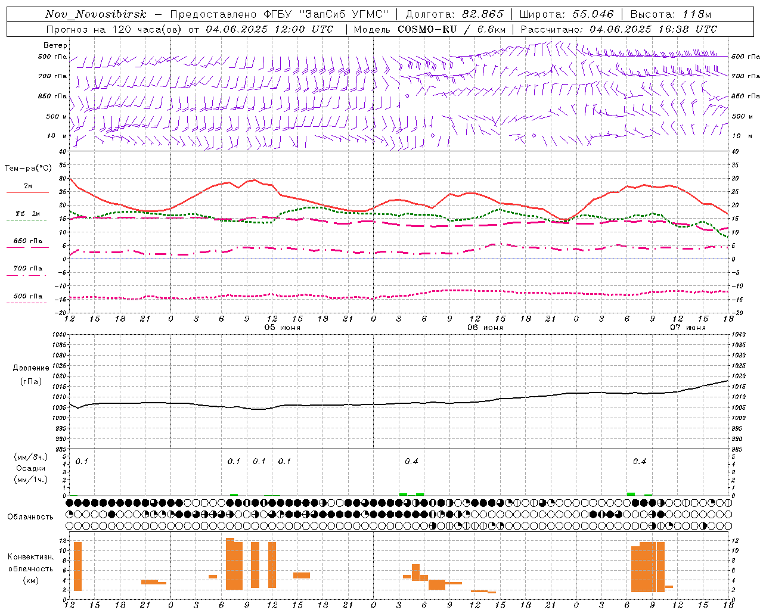The height and width of the screenshot is (610, 763).
Task: Click the solid red line sample under '2м'
Action: (x=27, y=192)
